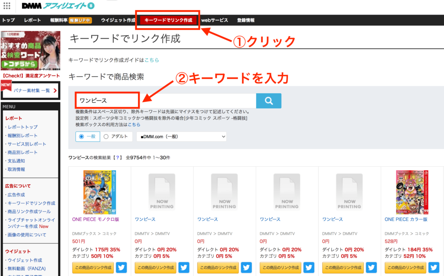Image resolution: width=444 pixels, height=276 pixels.
Task: Open ONE PIECE モノクロ版 cover thumbnail
Action: coord(99,192)
